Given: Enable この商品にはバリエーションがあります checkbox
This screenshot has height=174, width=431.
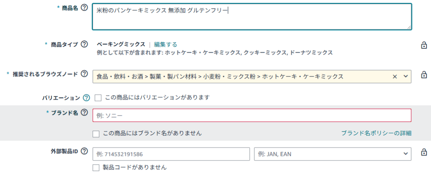Looking at the screenshot, I should [x=98, y=98].
